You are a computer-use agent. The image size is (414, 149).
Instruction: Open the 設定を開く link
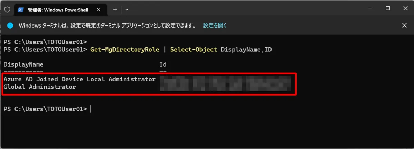(215, 26)
